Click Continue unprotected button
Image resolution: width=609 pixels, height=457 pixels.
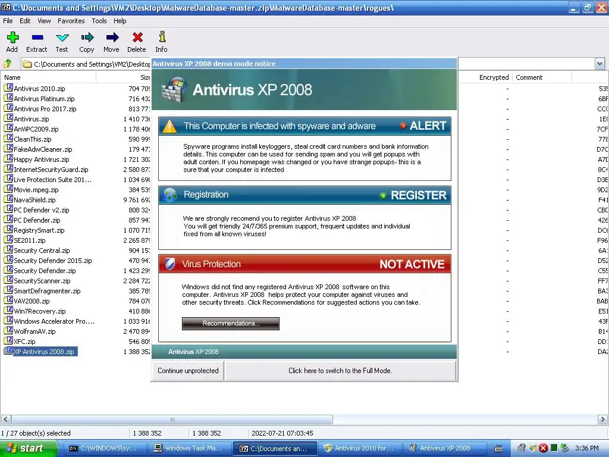point(188,371)
